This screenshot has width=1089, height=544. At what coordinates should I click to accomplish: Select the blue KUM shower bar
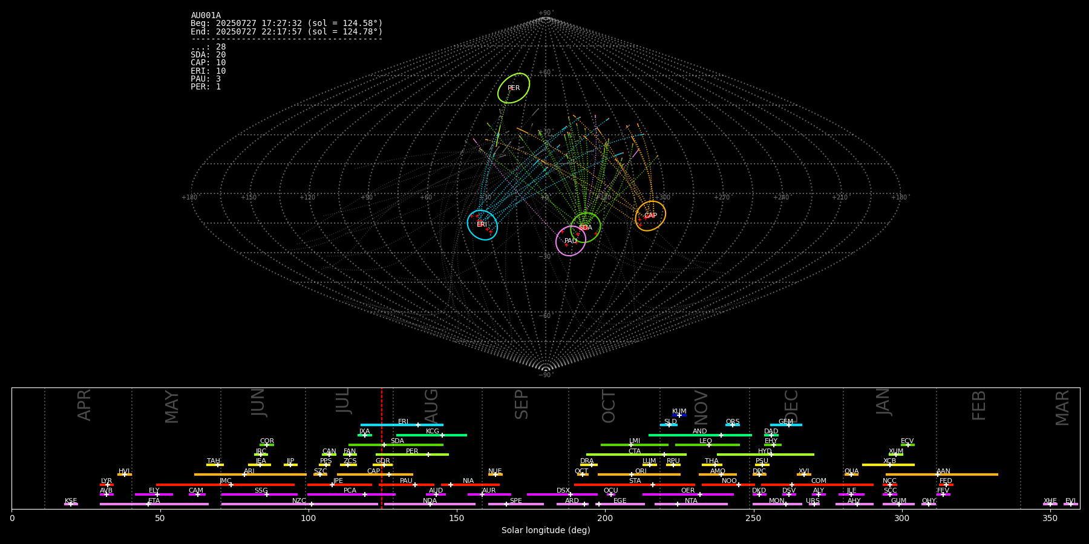point(679,415)
